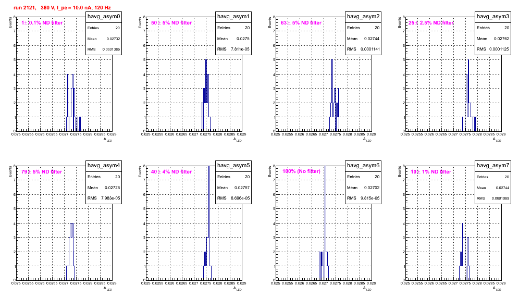Image resolution: width=519 pixels, height=298 pixels.
Task: Click the peak histogram bar in havg_asym1 plot
Action: tap(206, 95)
